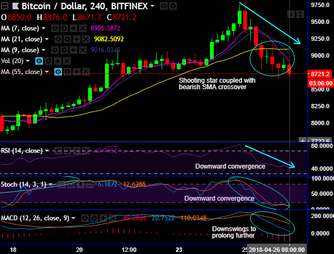Remove MA (55, close) with its X icon
The image size is (334, 254).
click(86, 72)
